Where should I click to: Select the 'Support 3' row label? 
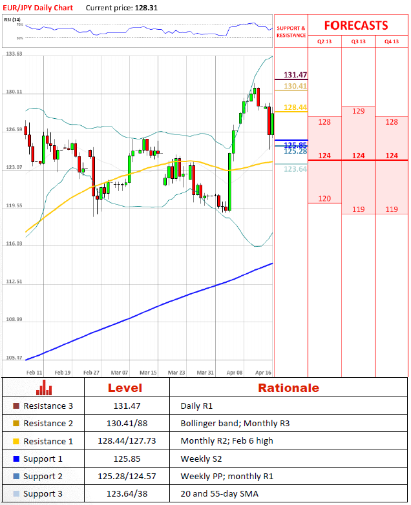coord(43,494)
